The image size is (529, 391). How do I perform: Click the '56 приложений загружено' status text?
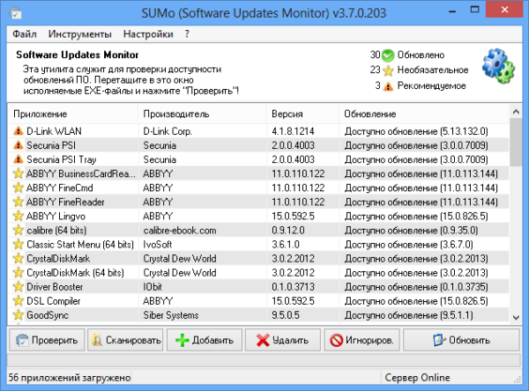tap(70, 378)
